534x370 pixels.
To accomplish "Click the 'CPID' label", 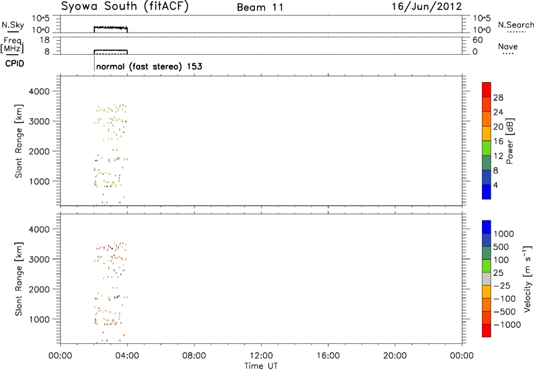I will (15, 63).
